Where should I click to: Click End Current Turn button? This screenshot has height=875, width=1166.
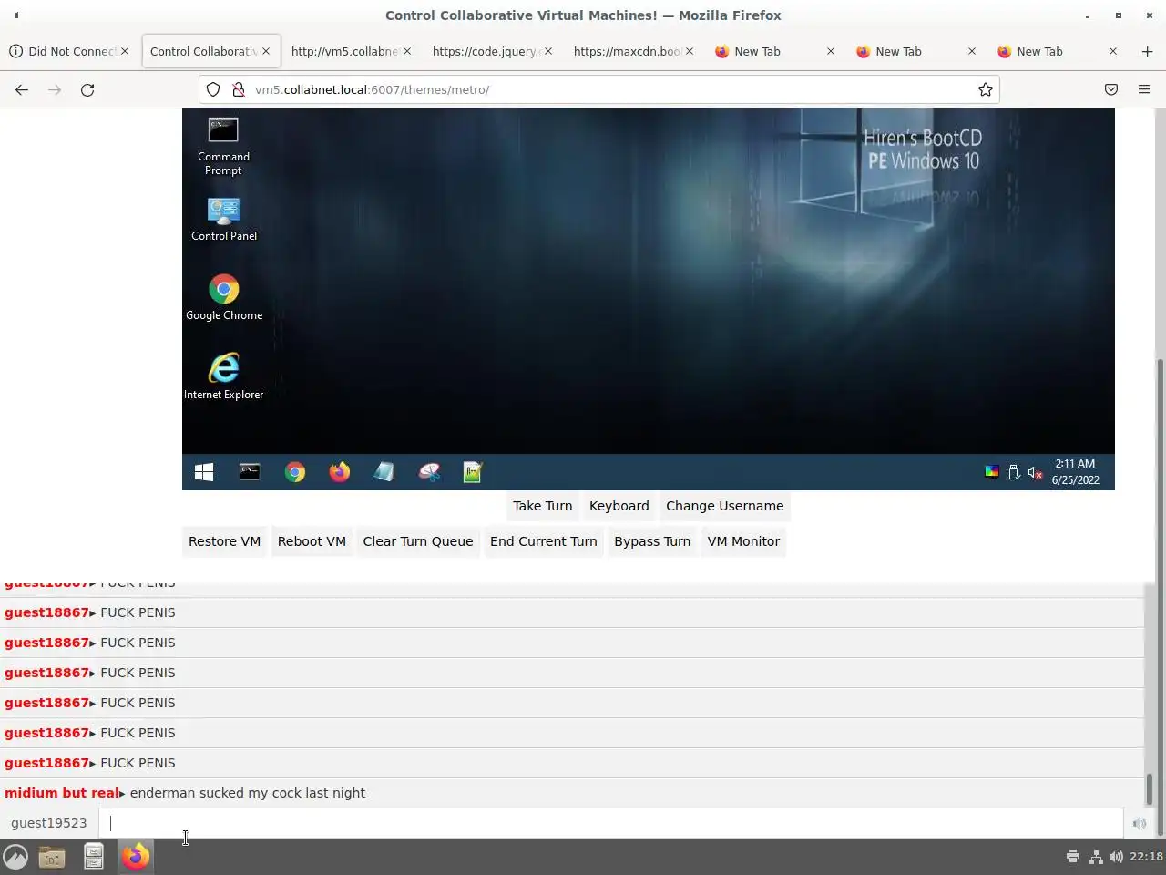tap(544, 541)
